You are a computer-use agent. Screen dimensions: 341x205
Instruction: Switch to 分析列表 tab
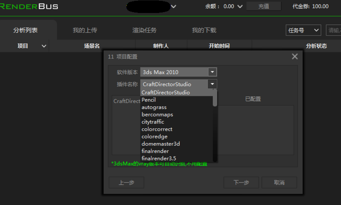26,30
